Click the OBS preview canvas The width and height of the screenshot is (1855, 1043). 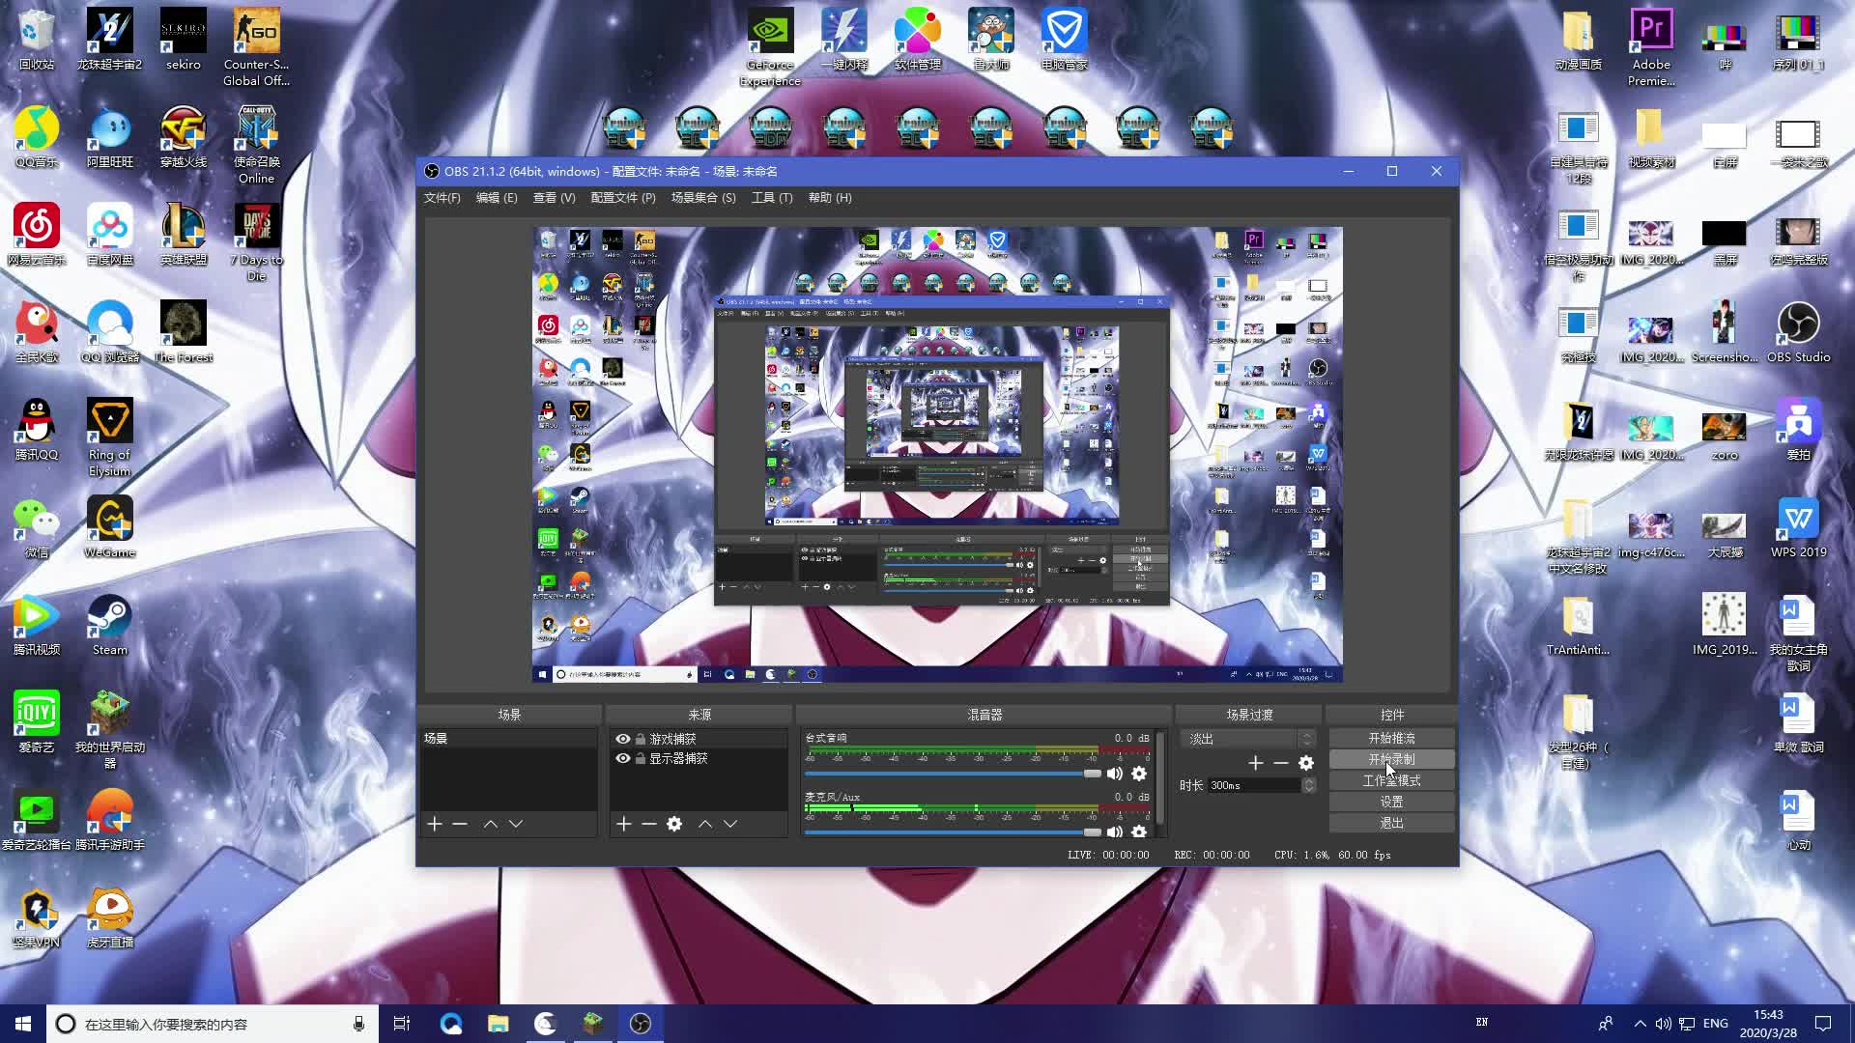click(937, 455)
